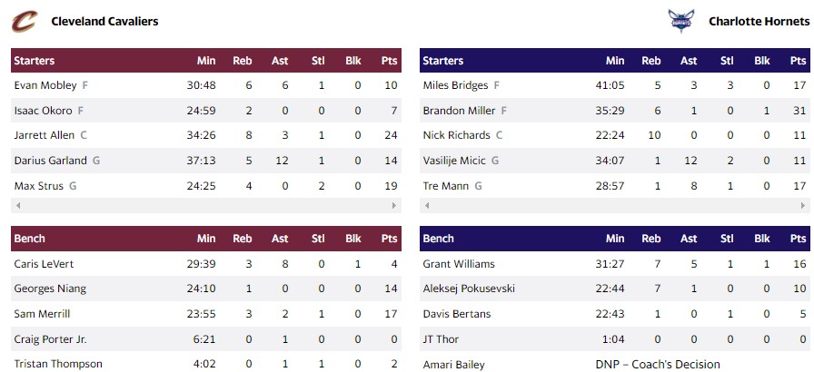Click the Hornets starters horizontal scrollbar track

pyautogui.click(x=615, y=206)
